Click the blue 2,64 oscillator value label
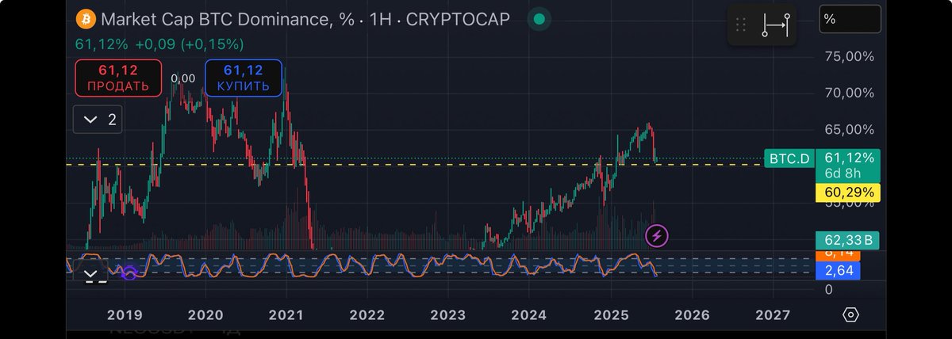 tap(838, 271)
